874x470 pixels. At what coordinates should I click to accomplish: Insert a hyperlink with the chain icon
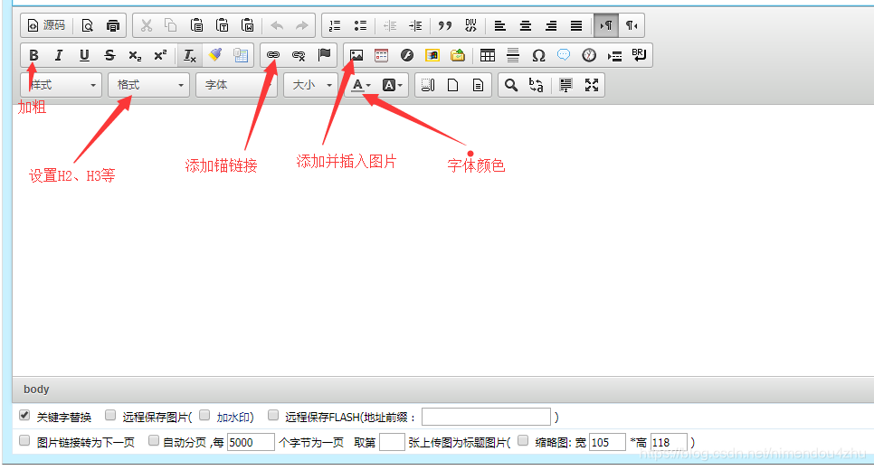point(273,55)
